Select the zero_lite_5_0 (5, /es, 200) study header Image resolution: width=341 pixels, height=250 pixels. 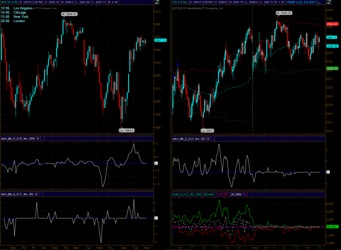click(18, 139)
